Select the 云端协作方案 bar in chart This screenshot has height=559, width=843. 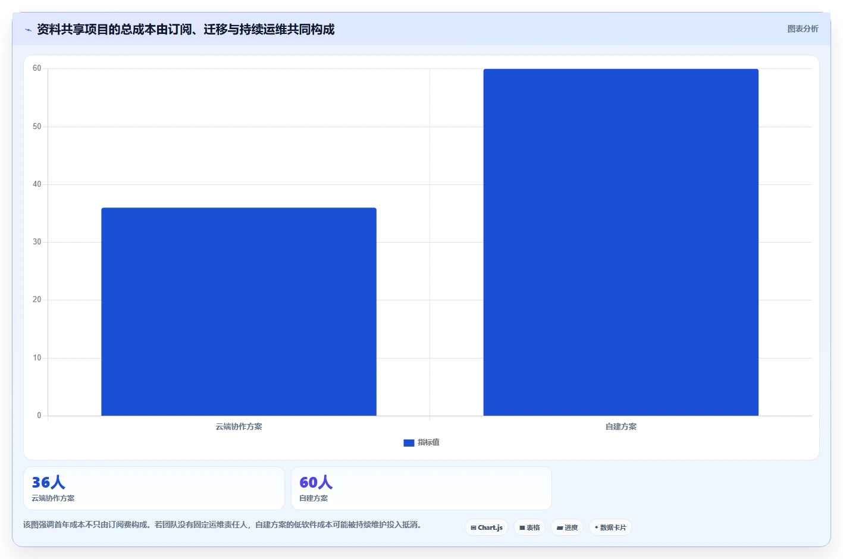(x=239, y=312)
